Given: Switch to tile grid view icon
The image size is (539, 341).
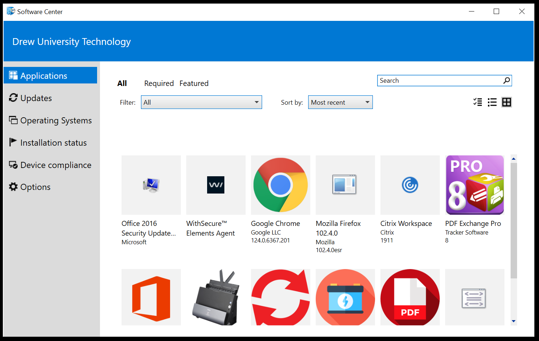Looking at the screenshot, I should coord(507,102).
